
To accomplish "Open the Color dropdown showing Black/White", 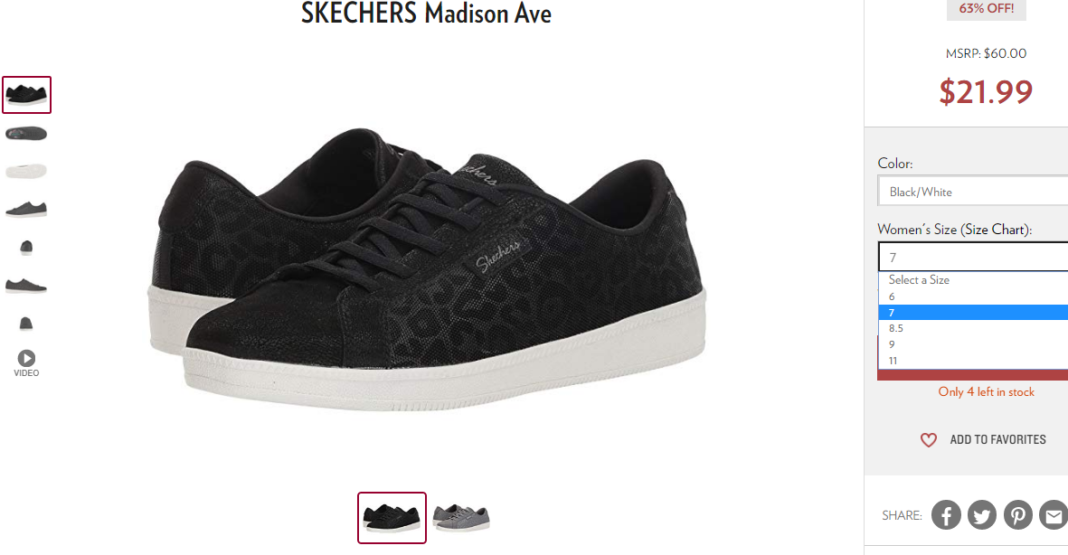I will 973,192.
